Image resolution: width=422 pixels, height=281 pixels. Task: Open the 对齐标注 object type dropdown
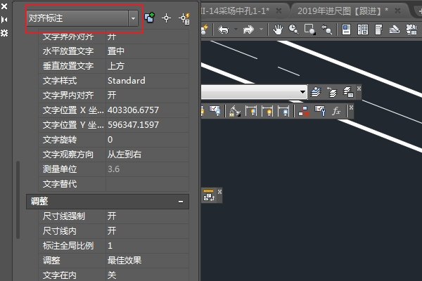pos(133,19)
